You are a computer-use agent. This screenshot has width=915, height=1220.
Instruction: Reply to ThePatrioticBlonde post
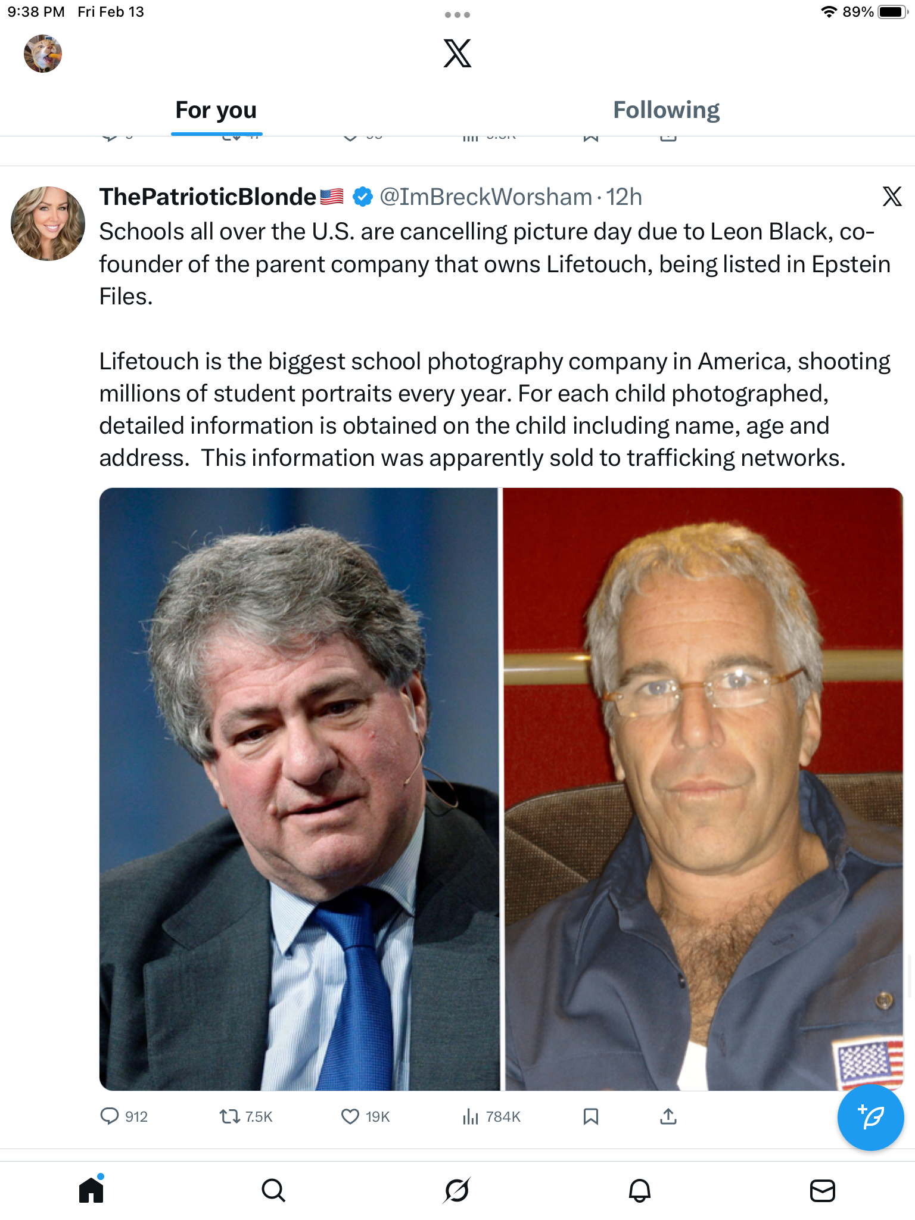(x=124, y=1116)
